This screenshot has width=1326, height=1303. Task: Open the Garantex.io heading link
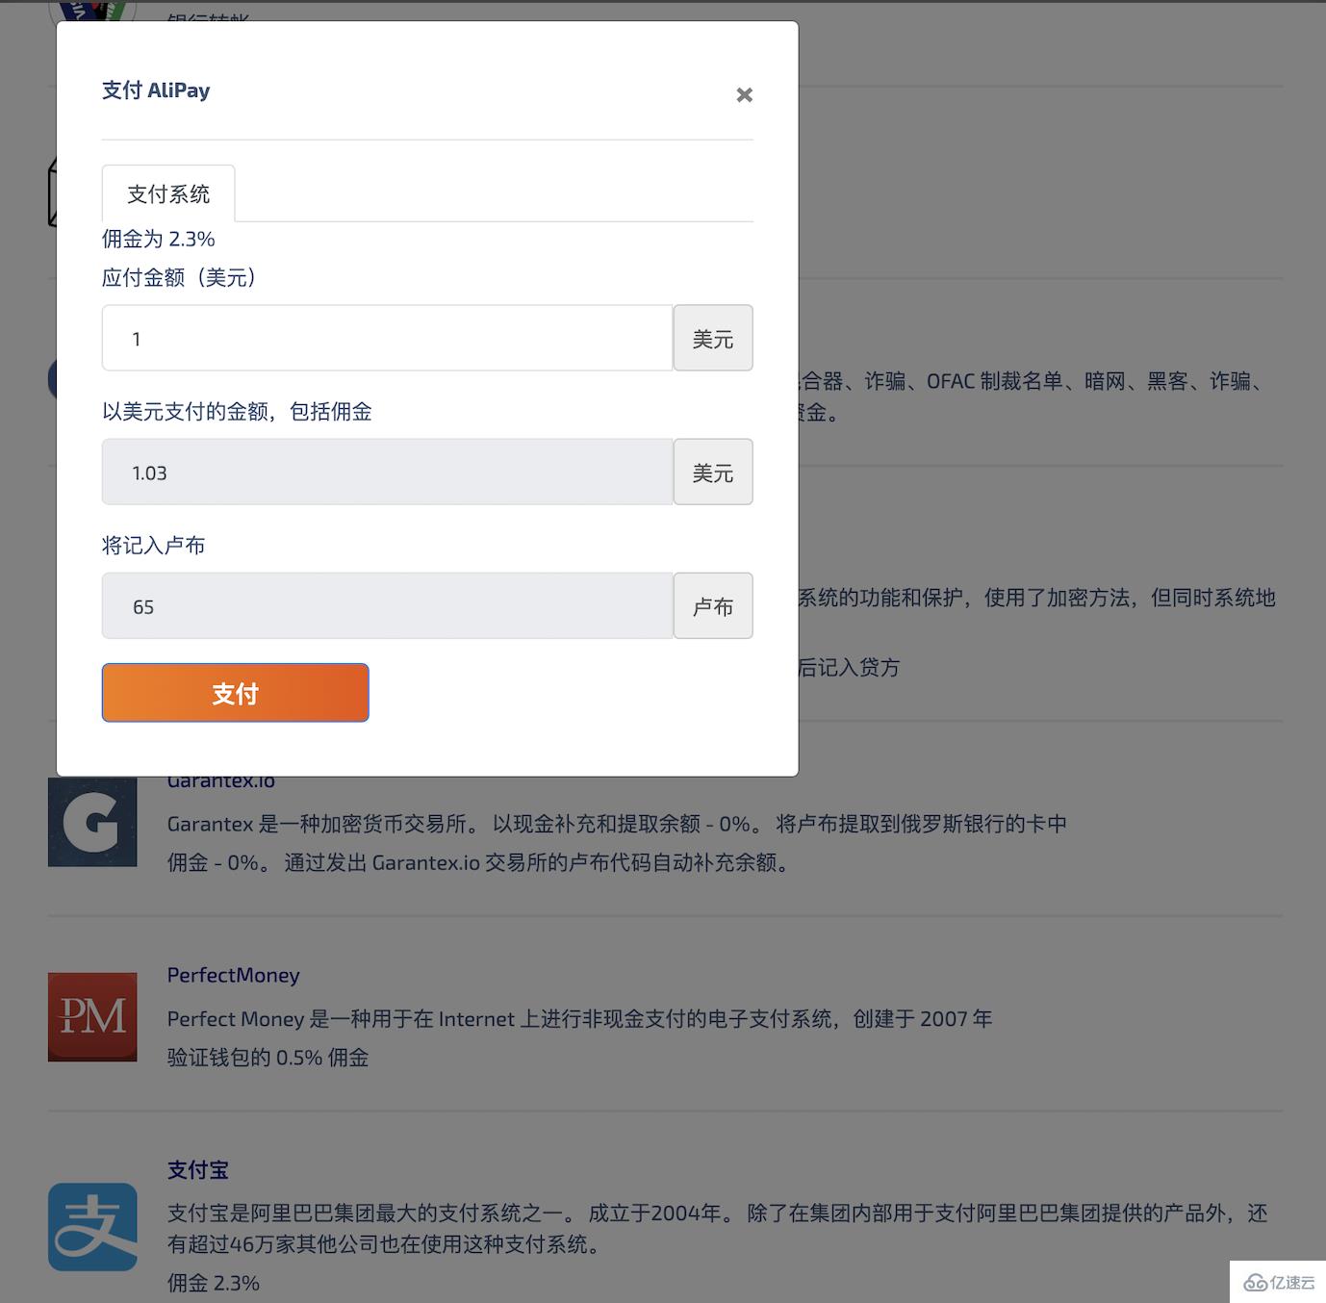click(221, 780)
